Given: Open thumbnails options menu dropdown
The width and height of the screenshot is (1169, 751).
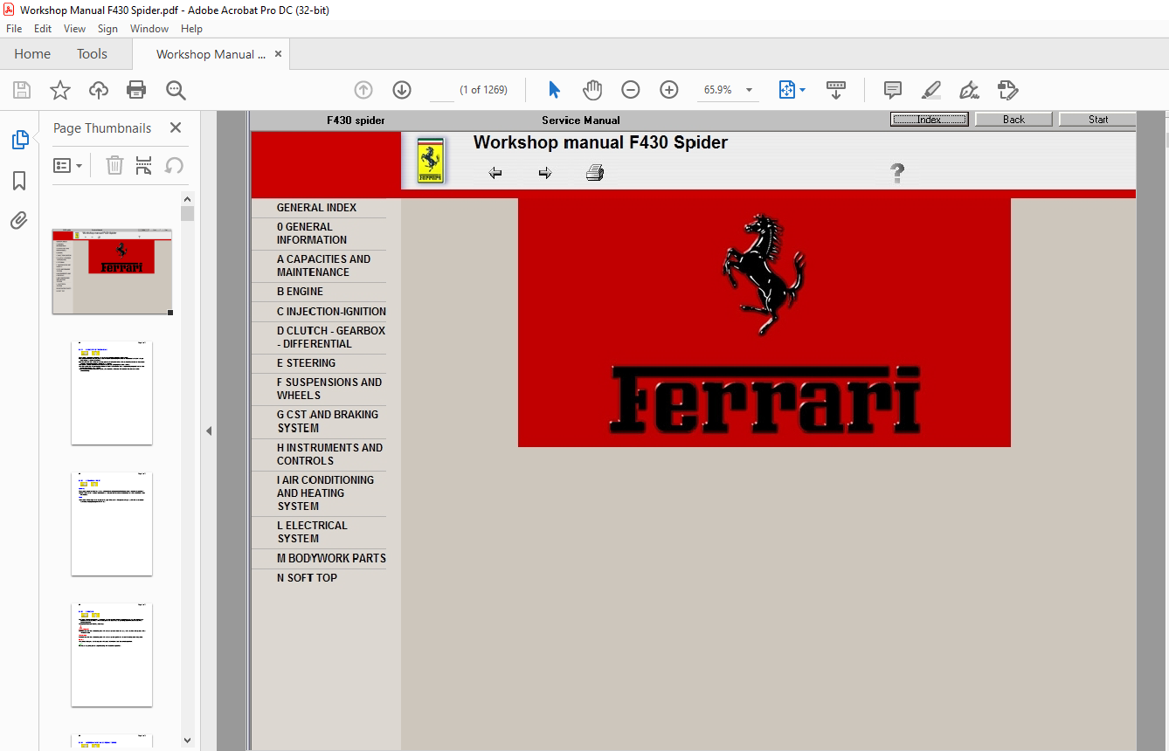Looking at the screenshot, I should click(x=67, y=165).
